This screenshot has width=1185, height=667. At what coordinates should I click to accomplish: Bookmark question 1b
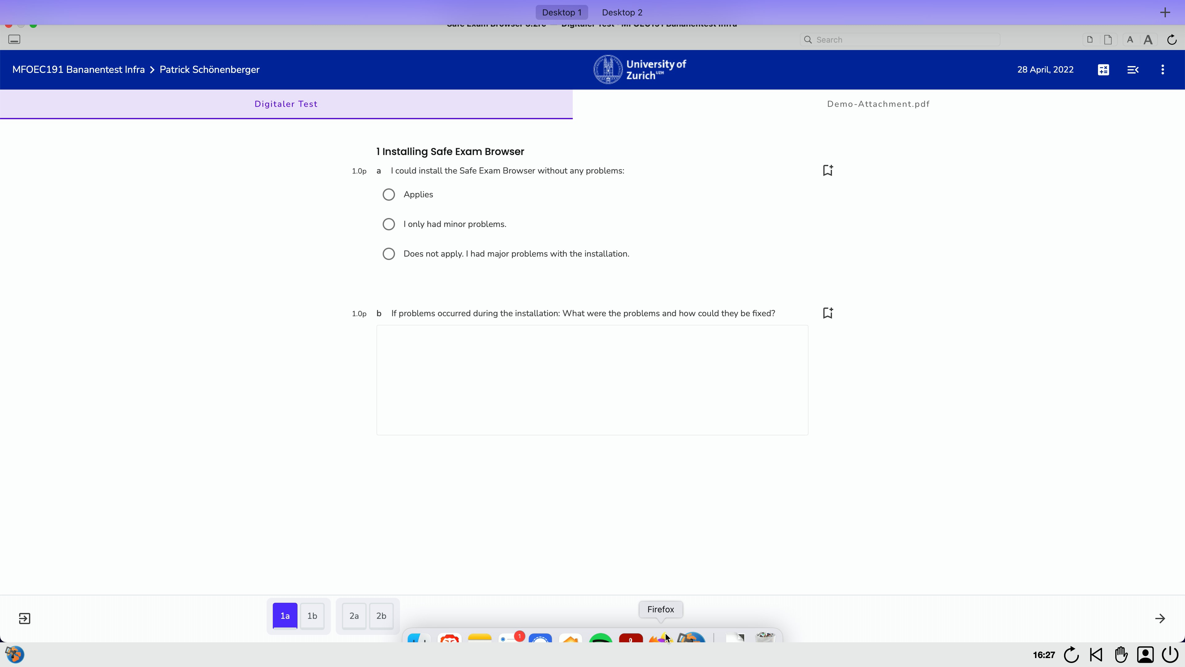pos(828,313)
